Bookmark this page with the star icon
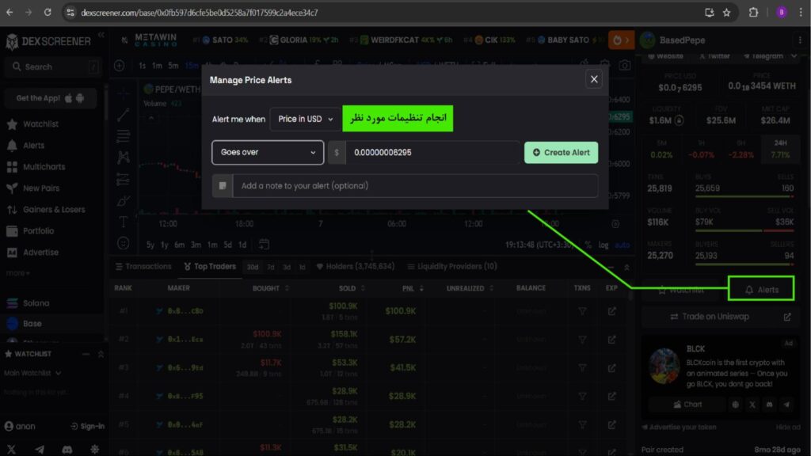Image resolution: width=811 pixels, height=456 pixels. coord(727,13)
